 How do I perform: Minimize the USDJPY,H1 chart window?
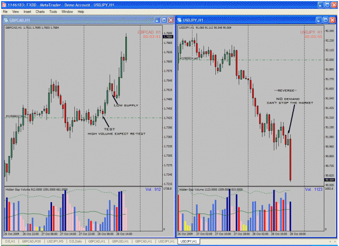(x=319, y=20)
